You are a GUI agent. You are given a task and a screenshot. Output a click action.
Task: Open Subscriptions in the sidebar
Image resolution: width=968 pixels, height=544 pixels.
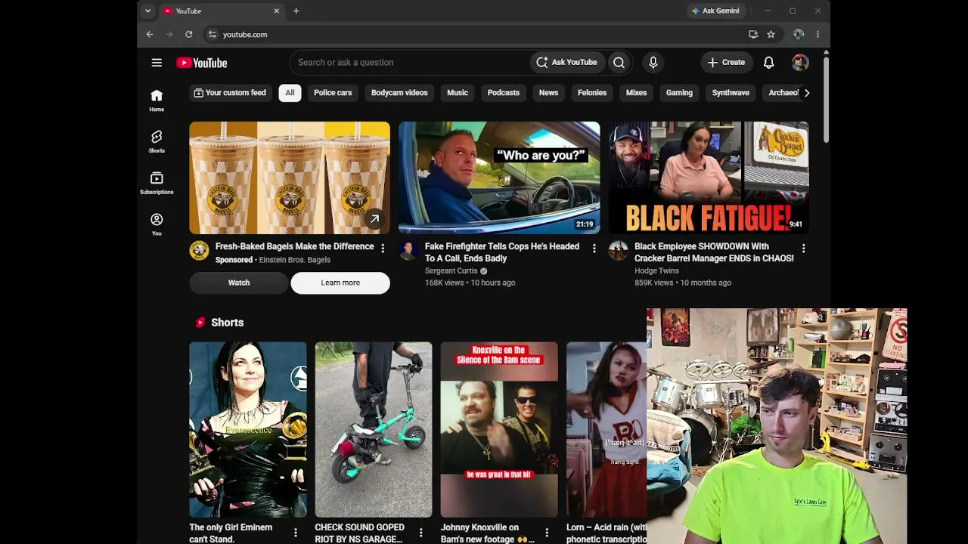click(x=157, y=184)
